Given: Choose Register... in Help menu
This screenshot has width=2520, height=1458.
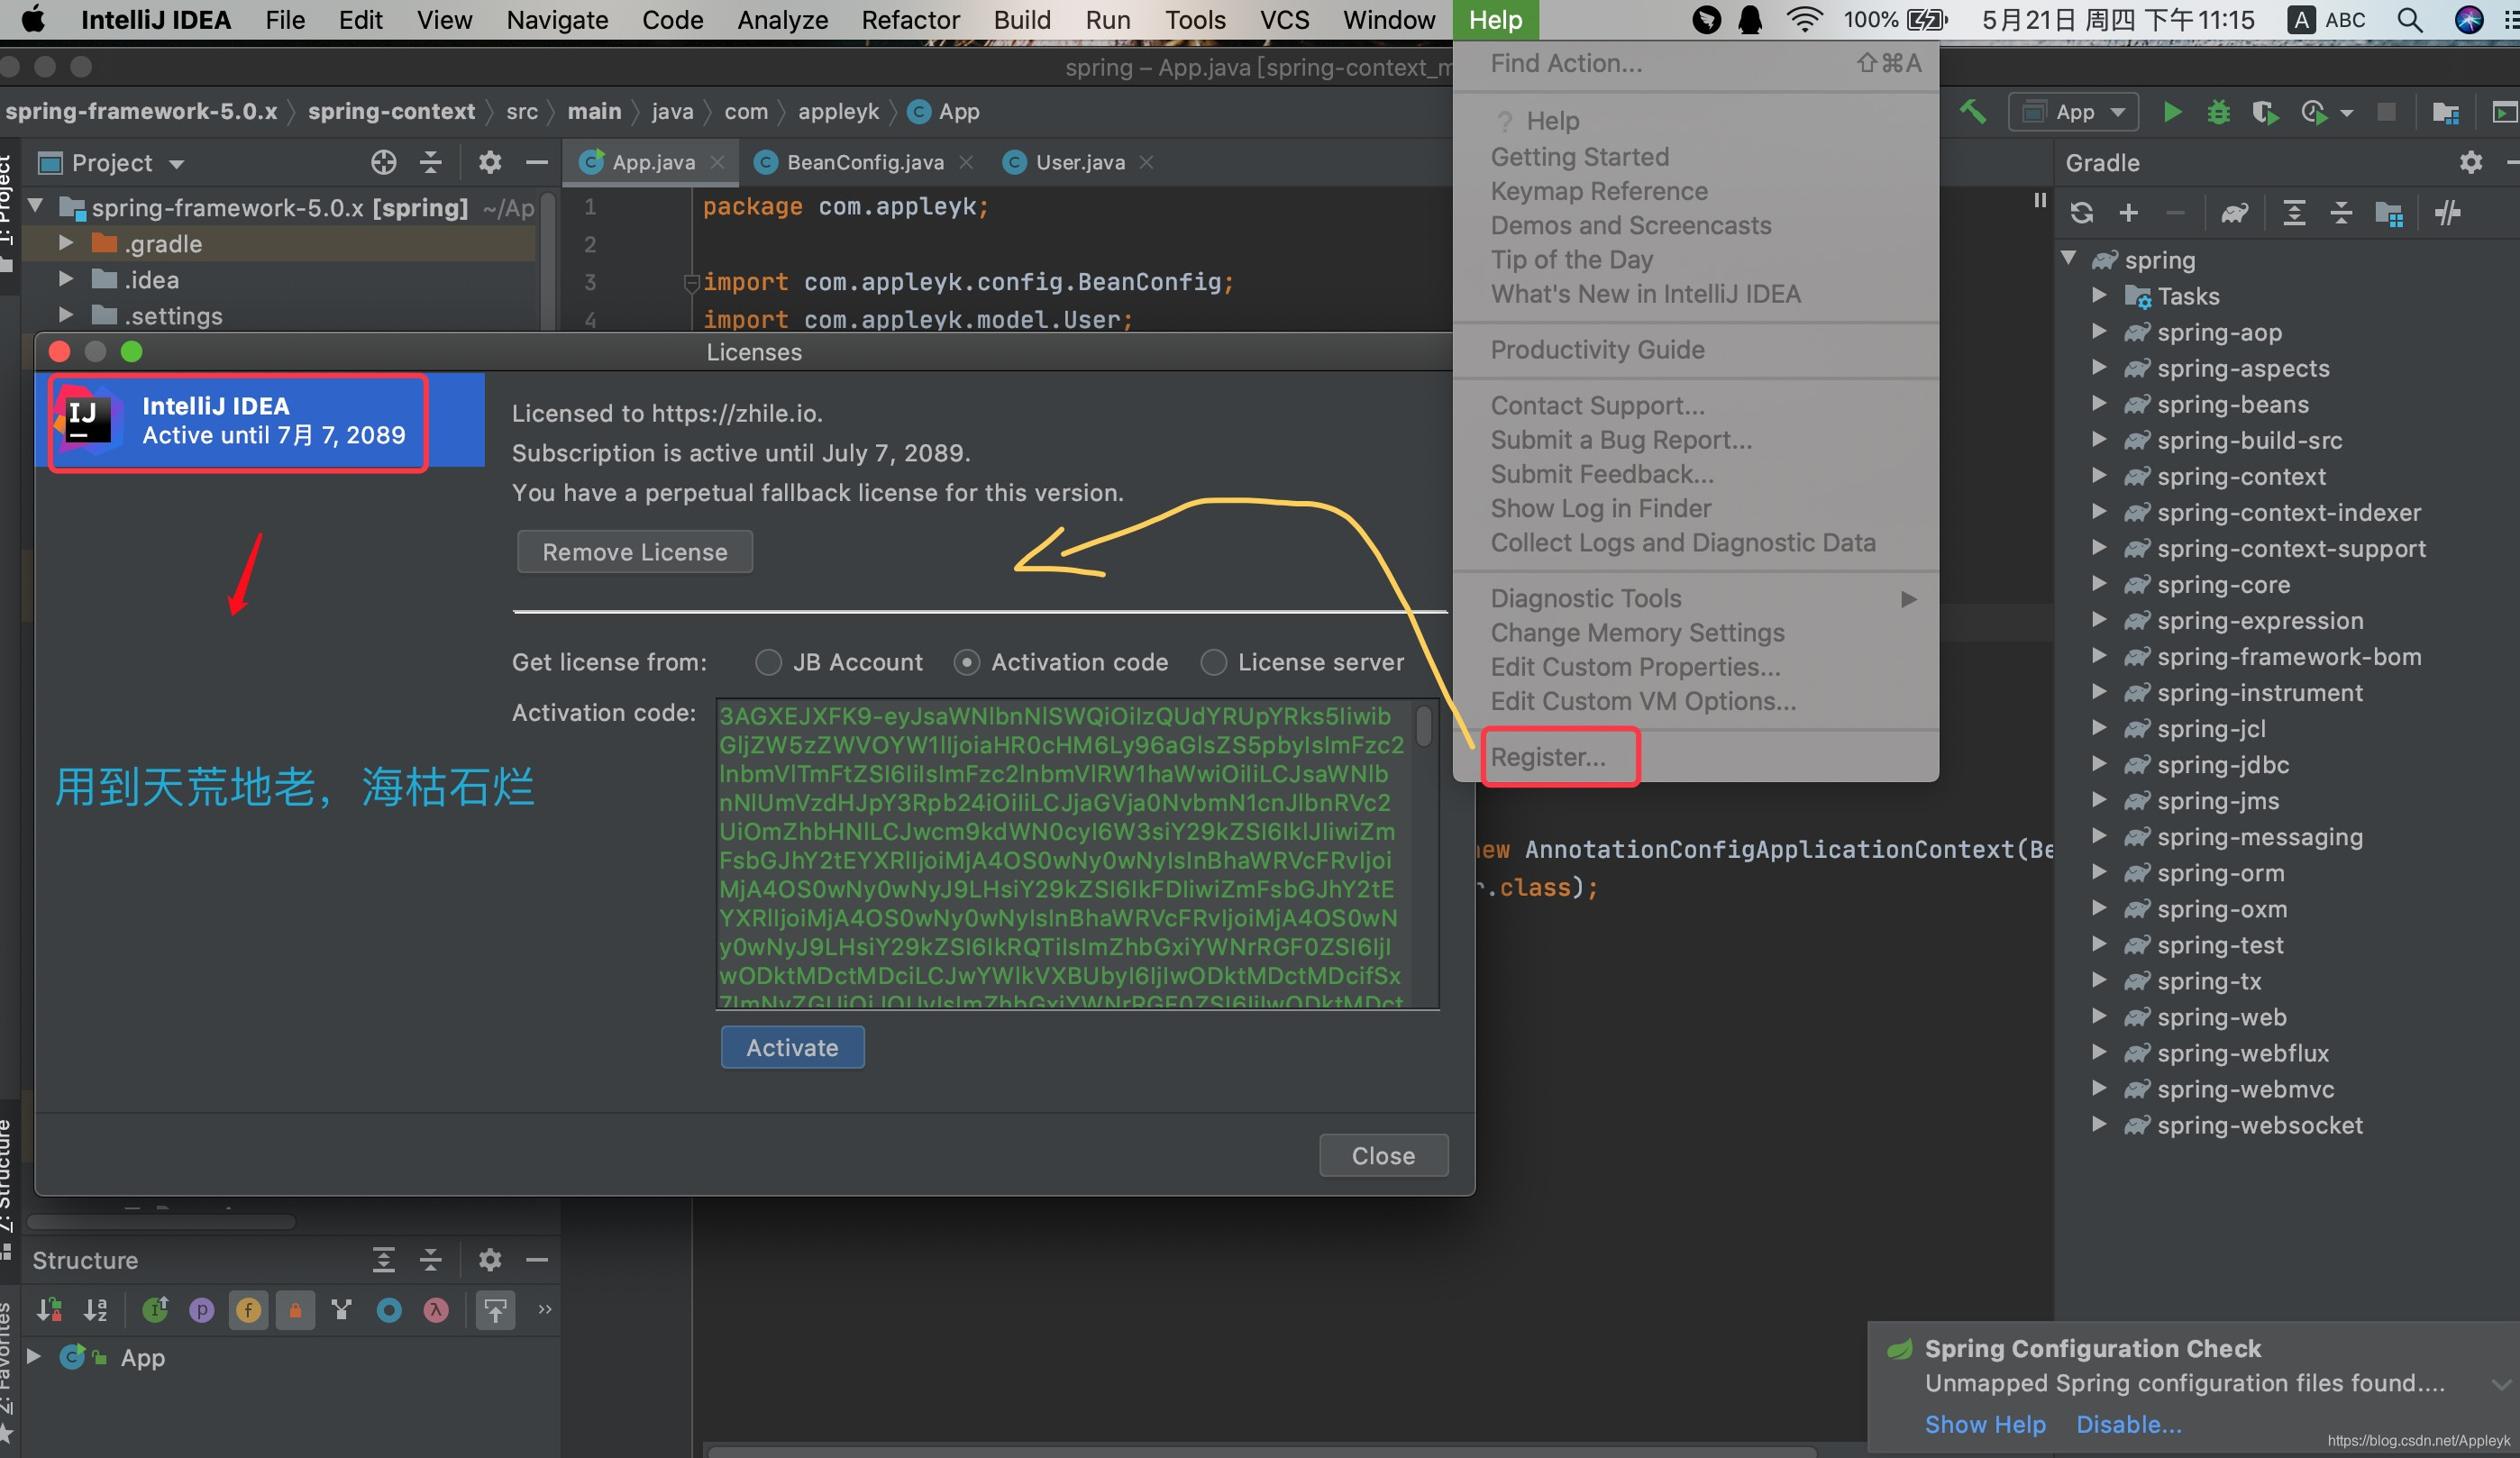Looking at the screenshot, I should (x=1696, y=757).
